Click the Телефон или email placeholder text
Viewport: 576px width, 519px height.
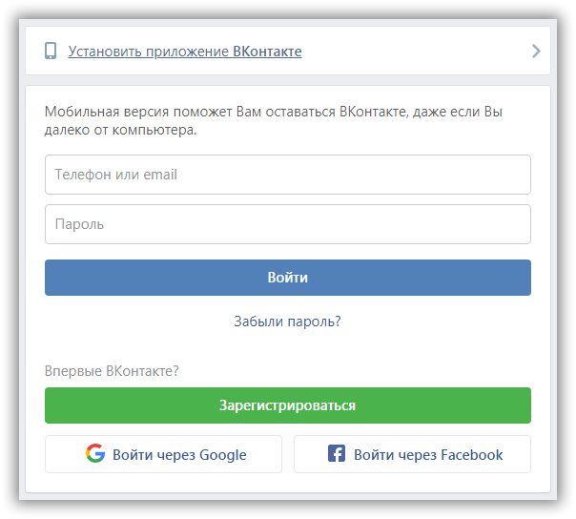(116, 175)
